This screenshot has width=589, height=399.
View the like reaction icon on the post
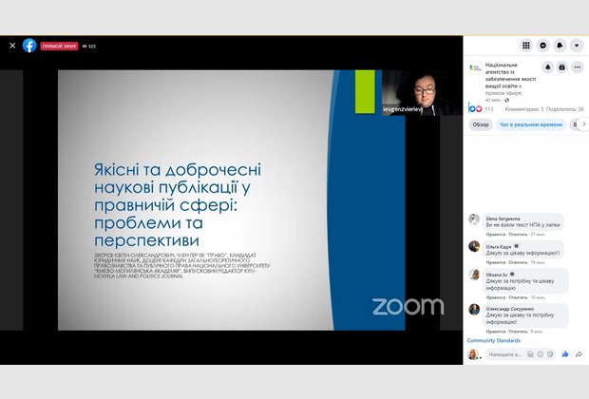[x=470, y=108]
